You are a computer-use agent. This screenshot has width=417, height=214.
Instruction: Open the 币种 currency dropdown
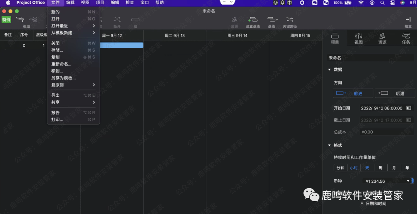click(x=409, y=181)
